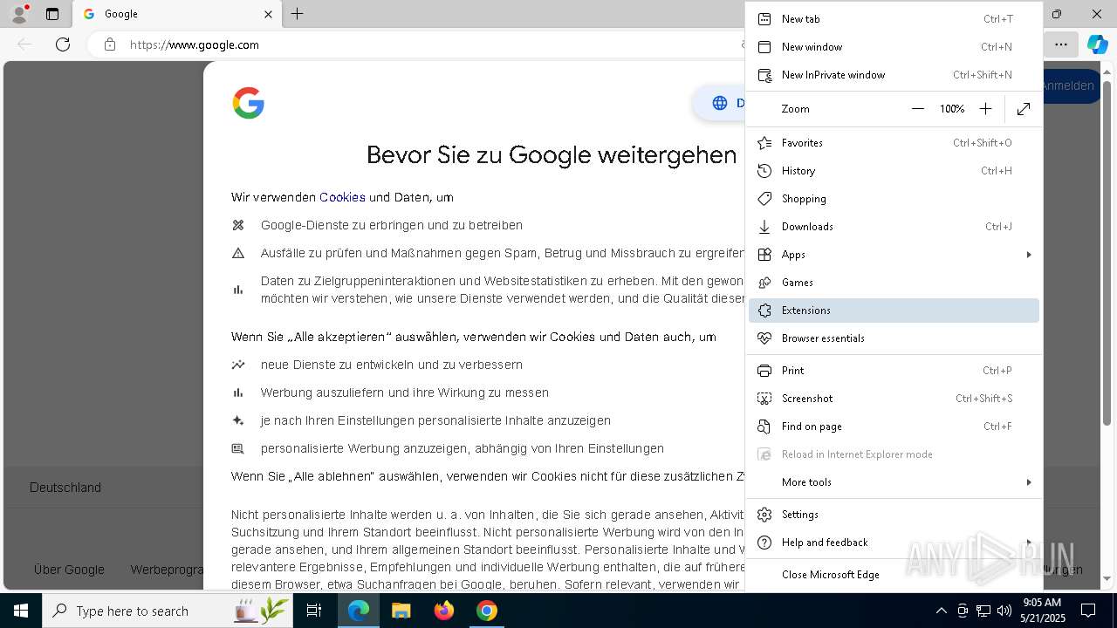
Task: Click the Google logo in dialog
Action: [249, 103]
